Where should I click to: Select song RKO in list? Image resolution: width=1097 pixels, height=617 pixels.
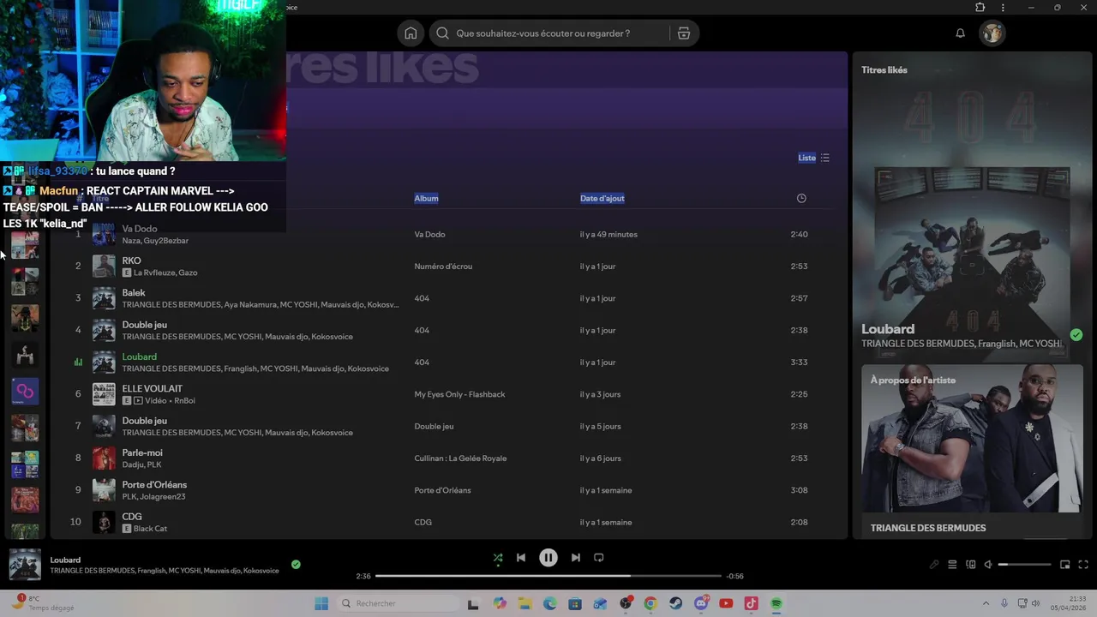coord(131,261)
